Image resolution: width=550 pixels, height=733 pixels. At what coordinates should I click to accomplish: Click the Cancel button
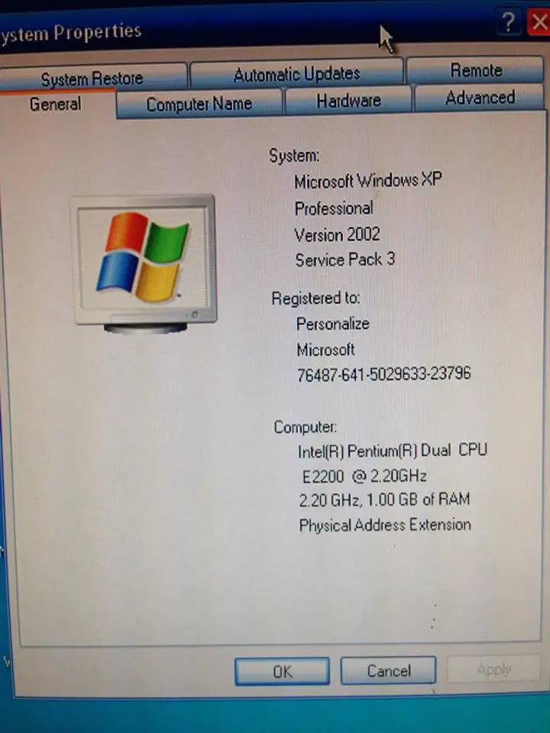(x=388, y=671)
